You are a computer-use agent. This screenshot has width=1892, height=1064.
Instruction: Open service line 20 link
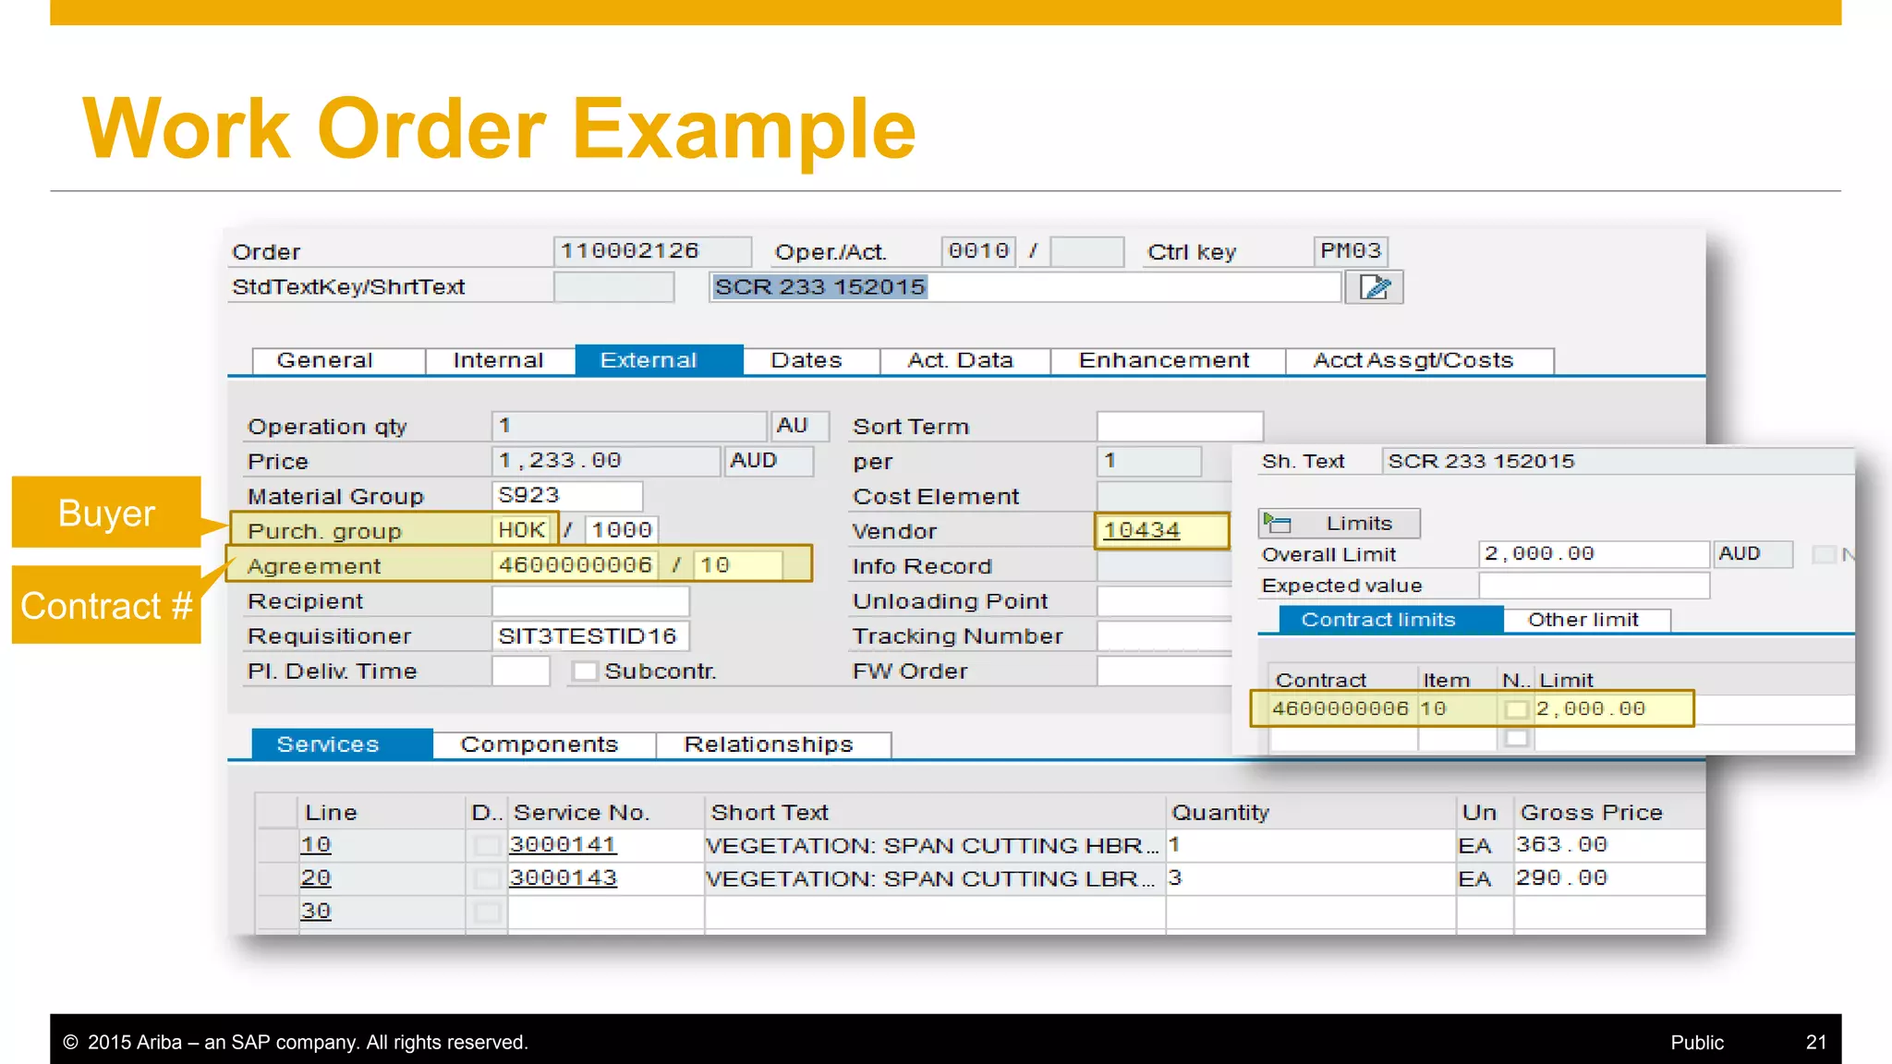click(316, 878)
